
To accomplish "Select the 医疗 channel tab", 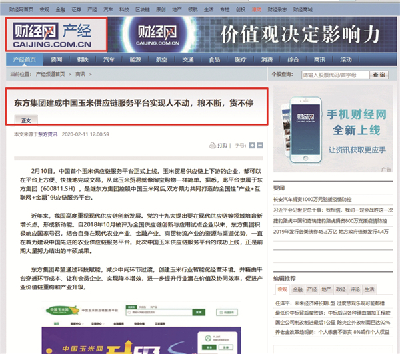I will coord(241,60).
